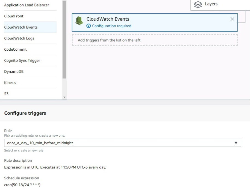Remove the CloudWatch Events trigger with X
250x190 pixels.
point(232,19)
